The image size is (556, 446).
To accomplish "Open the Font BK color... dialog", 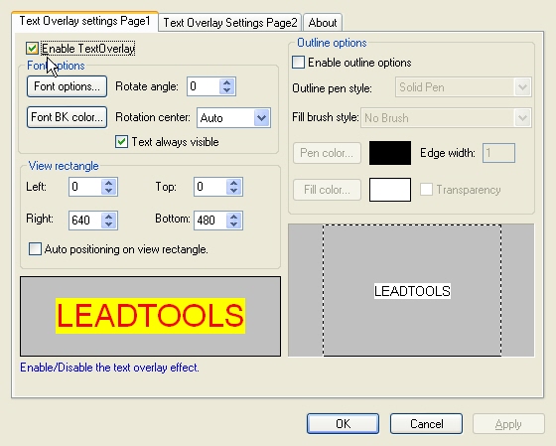I will pyautogui.click(x=68, y=117).
